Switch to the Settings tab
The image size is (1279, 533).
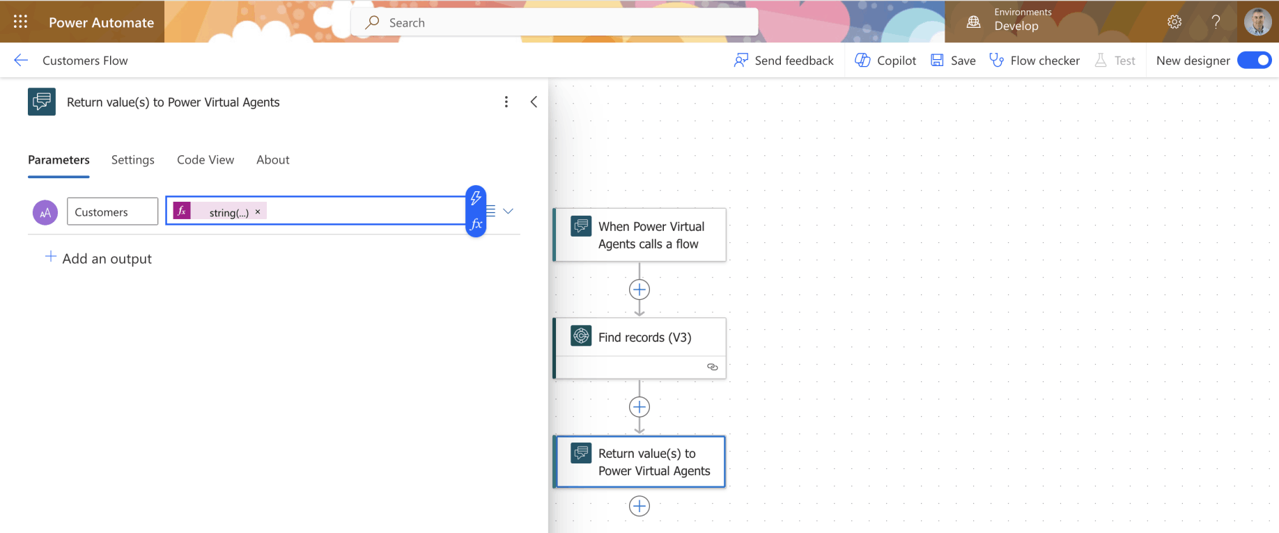133,160
